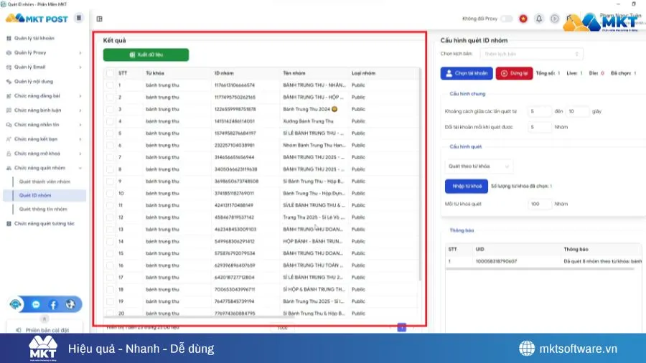Screen dimensions: 646x363
Task: Expand the Quản lý Email chevron
Action: click(80, 67)
